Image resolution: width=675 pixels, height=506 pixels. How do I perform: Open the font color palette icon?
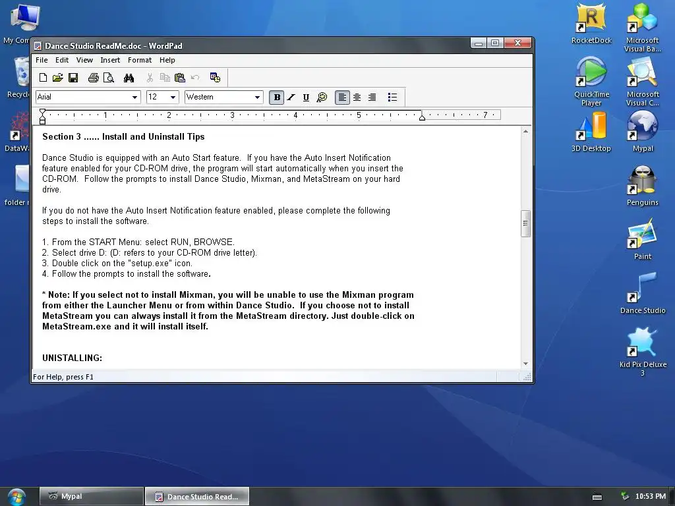pos(322,98)
